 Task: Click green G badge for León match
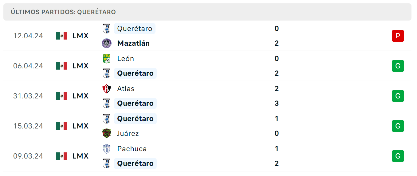[398, 66]
